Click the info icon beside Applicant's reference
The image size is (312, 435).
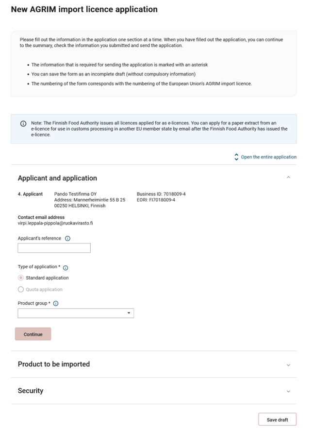(67, 238)
